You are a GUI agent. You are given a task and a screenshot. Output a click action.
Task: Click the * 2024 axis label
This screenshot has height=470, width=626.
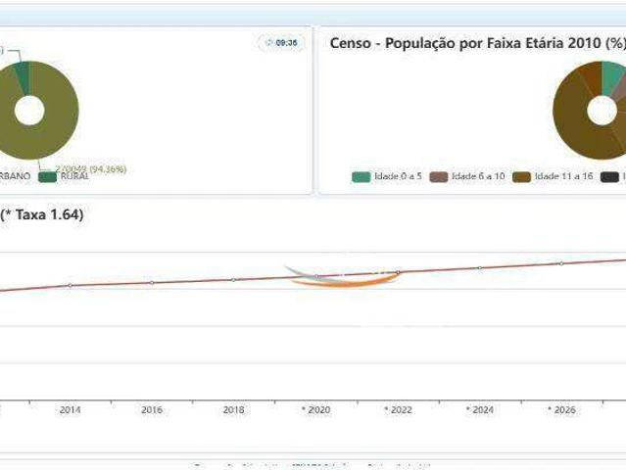pos(480,409)
